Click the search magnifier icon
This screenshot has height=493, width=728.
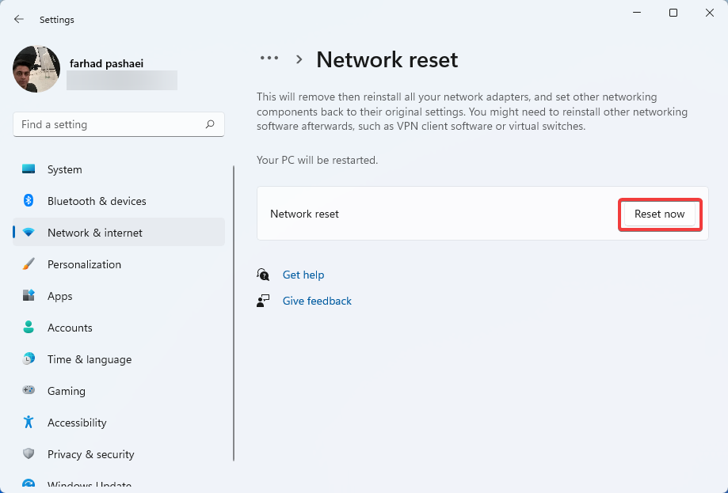[x=210, y=124]
